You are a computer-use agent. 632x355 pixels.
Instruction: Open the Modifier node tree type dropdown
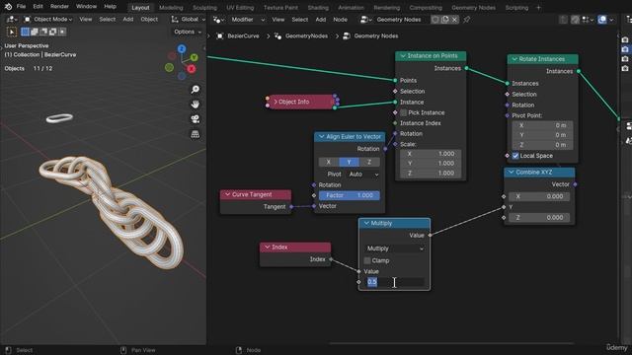[248, 20]
